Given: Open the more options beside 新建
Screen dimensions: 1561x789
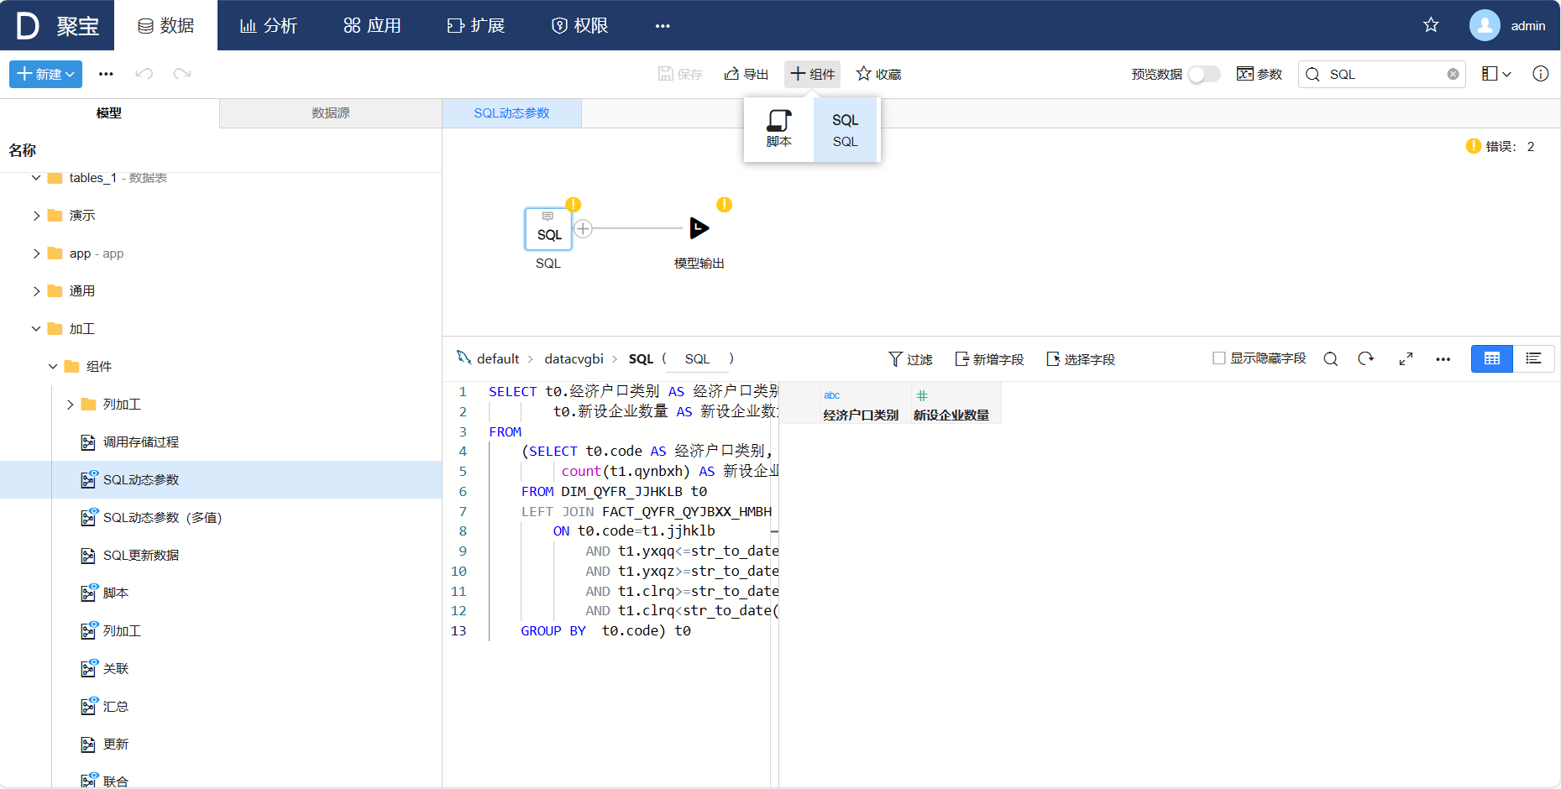Looking at the screenshot, I should (x=106, y=74).
